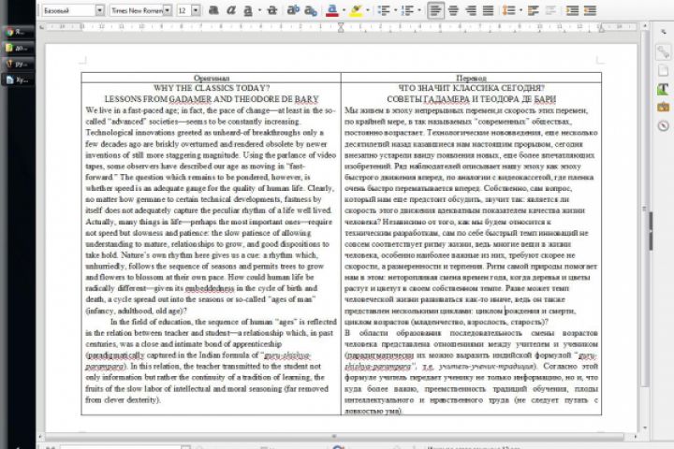Click the italic term 'guru-shishya' in English text
This screenshot has height=449, width=674.
287,355
